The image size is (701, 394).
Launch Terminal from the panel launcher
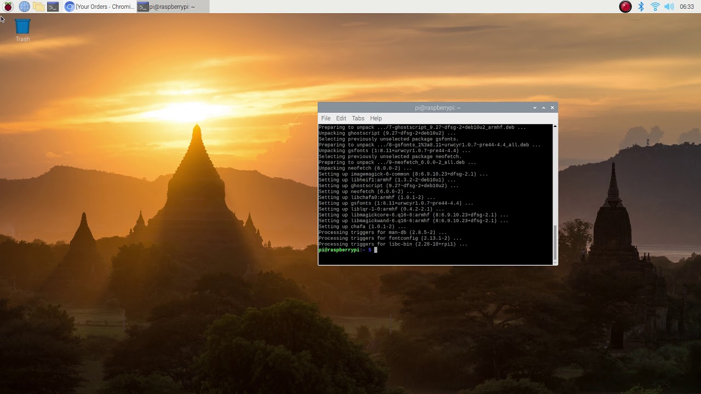[x=53, y=7]
